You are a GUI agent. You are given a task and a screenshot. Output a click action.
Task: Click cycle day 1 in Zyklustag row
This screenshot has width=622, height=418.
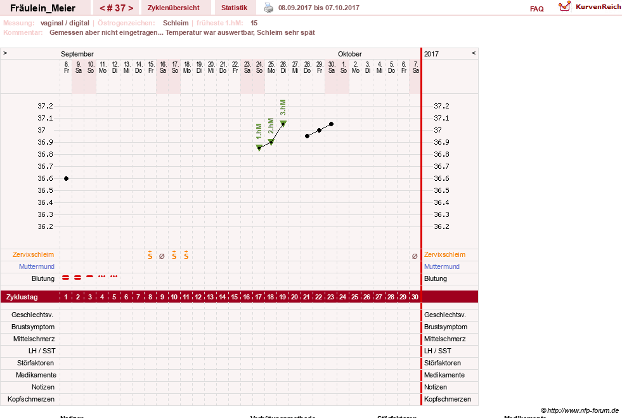[x=66, y=297]
